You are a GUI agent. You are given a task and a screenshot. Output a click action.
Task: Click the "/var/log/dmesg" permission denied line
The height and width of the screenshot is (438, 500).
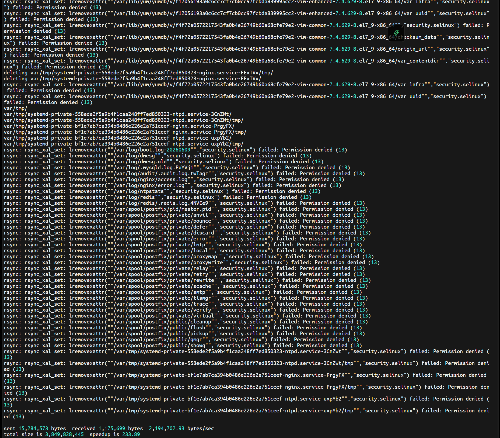click(x=158, y=156)
